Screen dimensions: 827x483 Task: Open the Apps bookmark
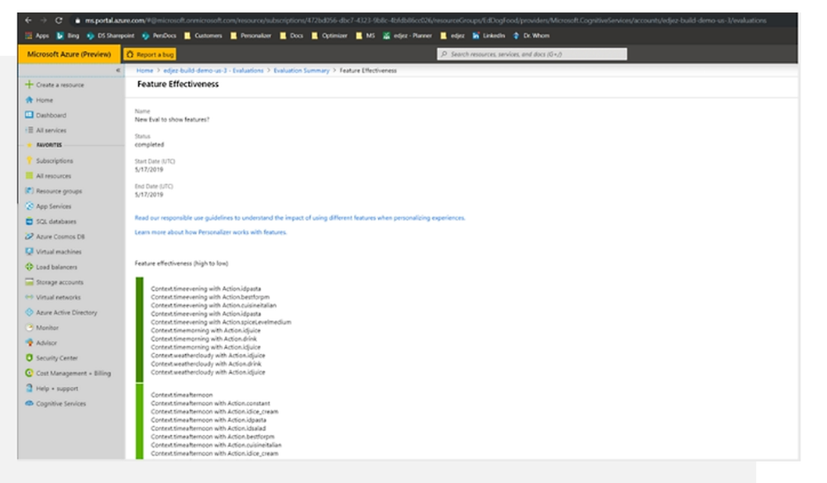[x=37, y=36]
